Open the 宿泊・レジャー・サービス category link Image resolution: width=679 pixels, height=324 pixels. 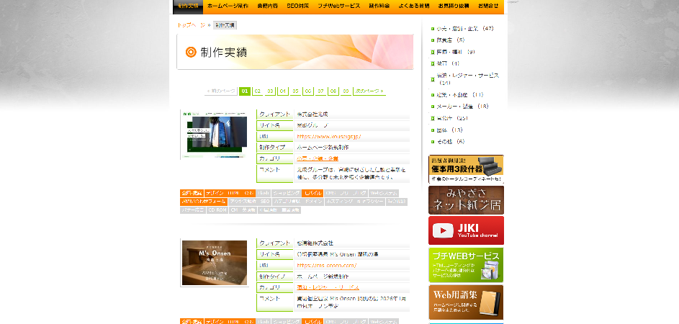pos(468,76)
